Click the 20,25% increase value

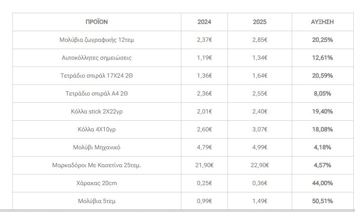(x=322, y=40)
